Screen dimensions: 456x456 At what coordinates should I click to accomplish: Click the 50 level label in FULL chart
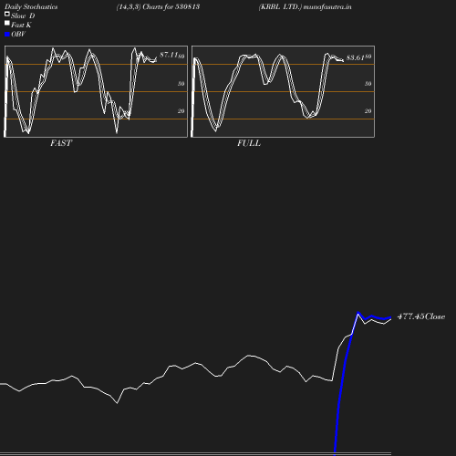tap(368, 84)
